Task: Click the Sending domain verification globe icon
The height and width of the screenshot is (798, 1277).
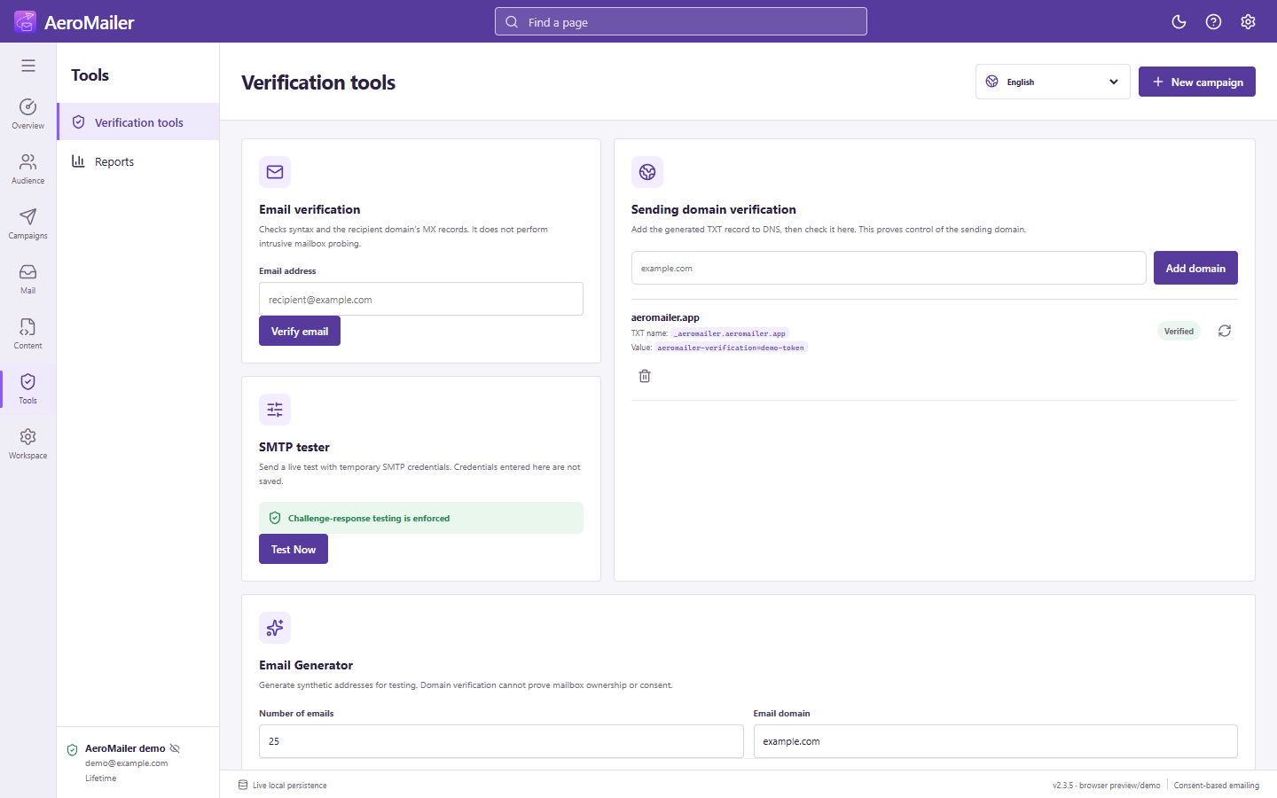Action: click(647, 172)
